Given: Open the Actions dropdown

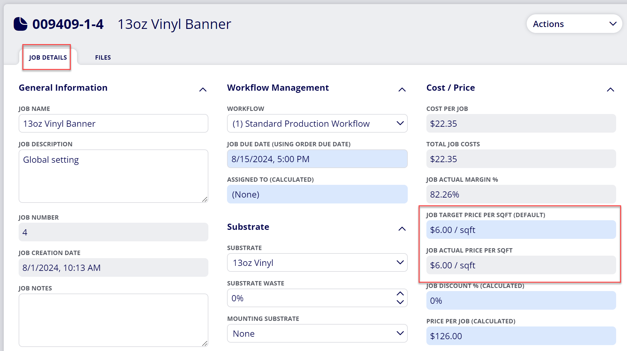Looking at the screenshot, I should point(574,24).
